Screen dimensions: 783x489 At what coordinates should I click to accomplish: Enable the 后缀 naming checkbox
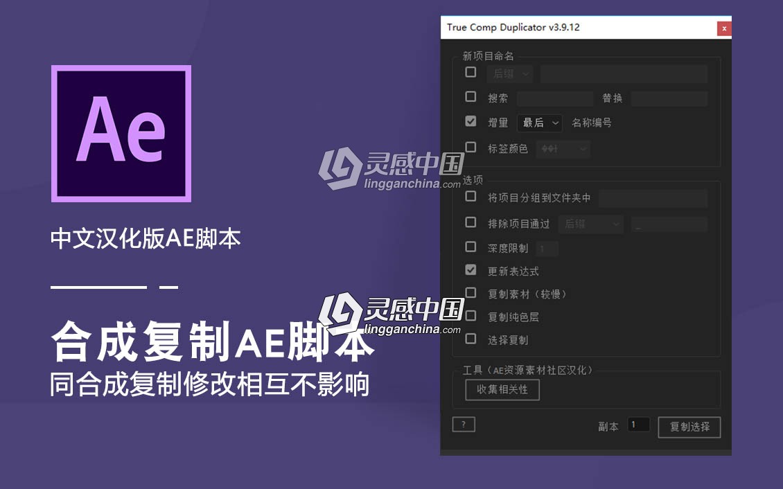(x=470, y=72)
